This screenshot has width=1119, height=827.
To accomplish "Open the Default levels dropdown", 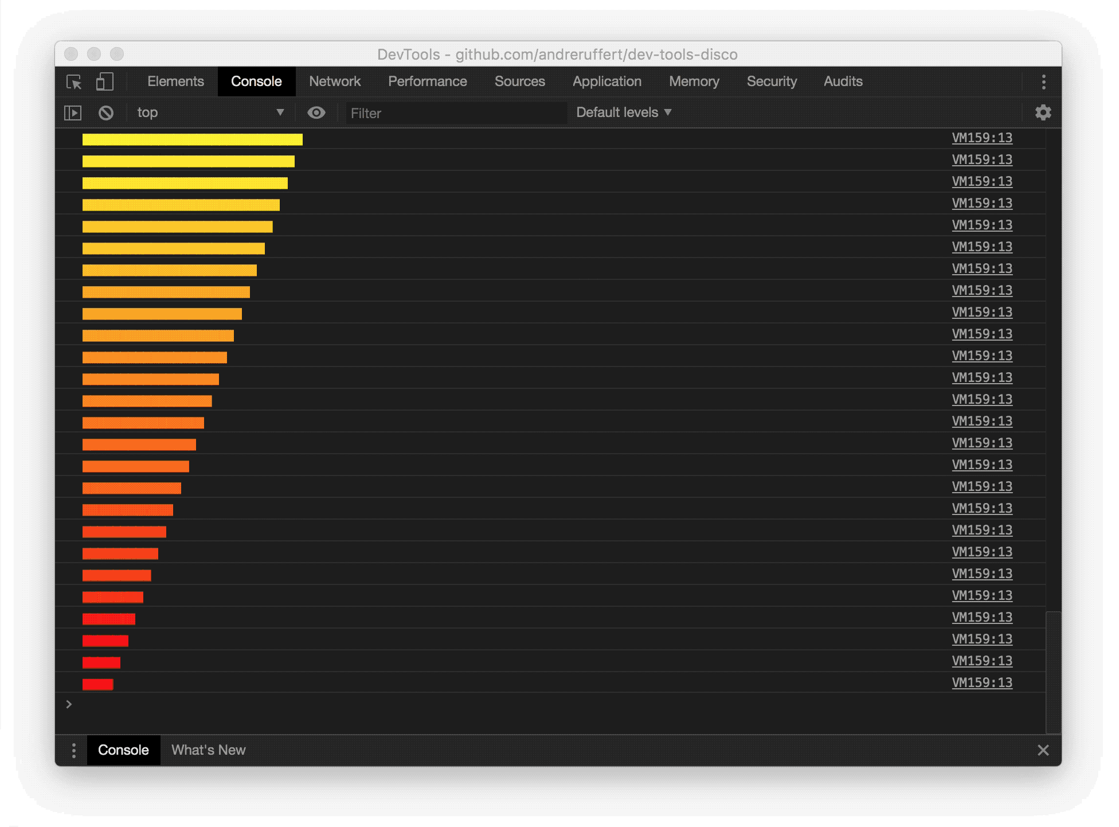I will (623, 112).
